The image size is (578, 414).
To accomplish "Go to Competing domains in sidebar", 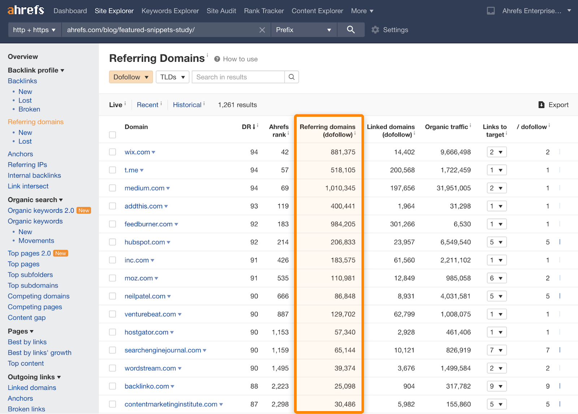I will pos(39,296).
